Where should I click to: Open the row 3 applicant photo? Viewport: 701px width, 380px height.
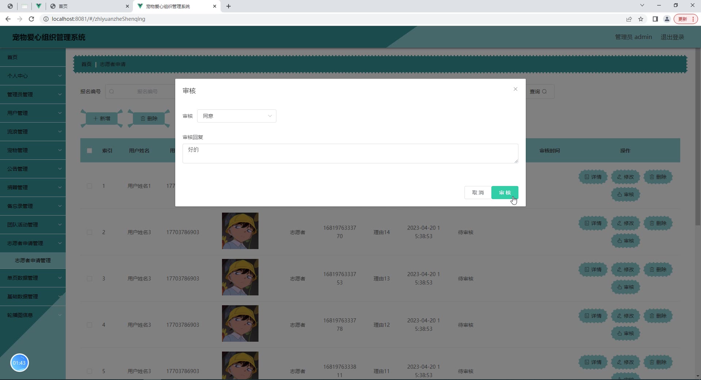tap(240, 277)
